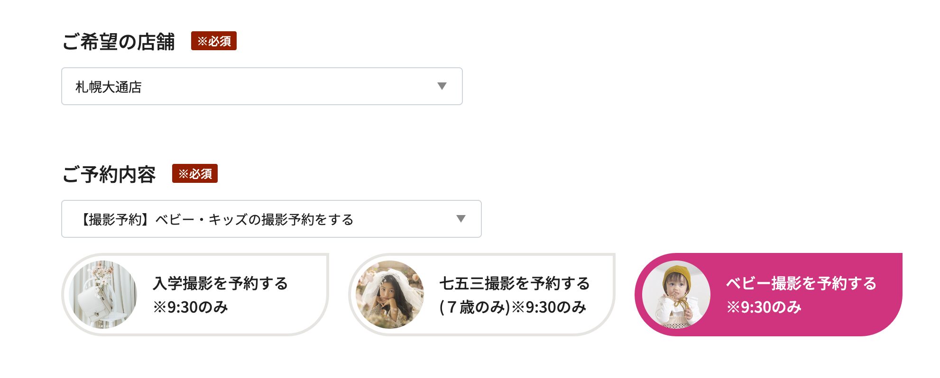Click the baby in yellow hat thumbnail
This screenshot has width=940, height=378.
(676, 294)
